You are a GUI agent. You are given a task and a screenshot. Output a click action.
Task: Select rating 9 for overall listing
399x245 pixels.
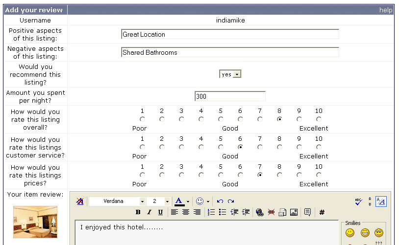(x=299, y=119)
